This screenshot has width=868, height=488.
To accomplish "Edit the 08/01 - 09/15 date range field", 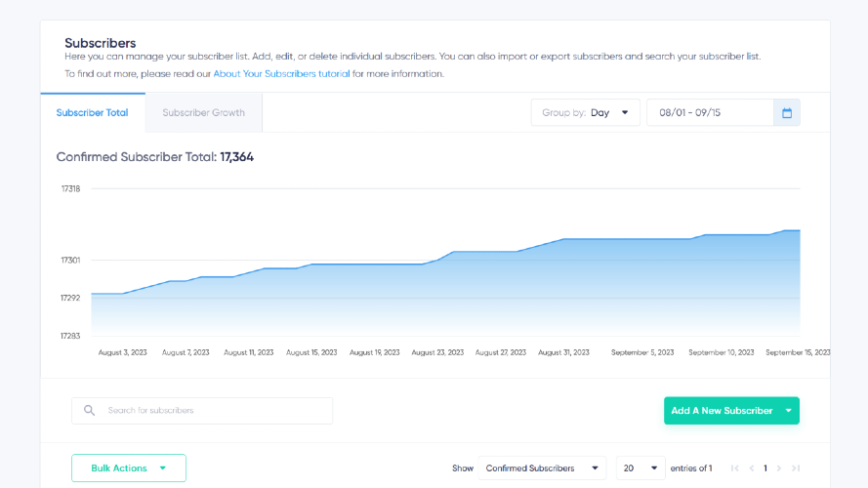I will coord(710,113).
